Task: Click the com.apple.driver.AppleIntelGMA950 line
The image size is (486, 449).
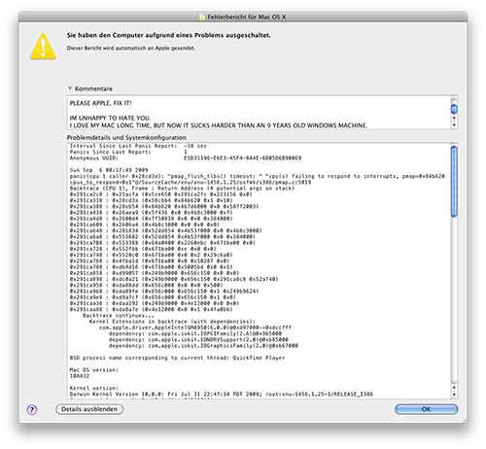Action: click(195, 328)
